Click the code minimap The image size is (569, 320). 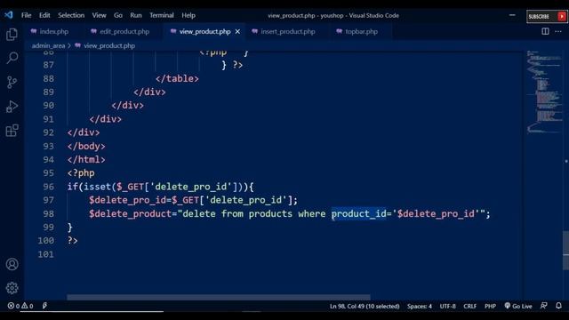pos(543,92)
